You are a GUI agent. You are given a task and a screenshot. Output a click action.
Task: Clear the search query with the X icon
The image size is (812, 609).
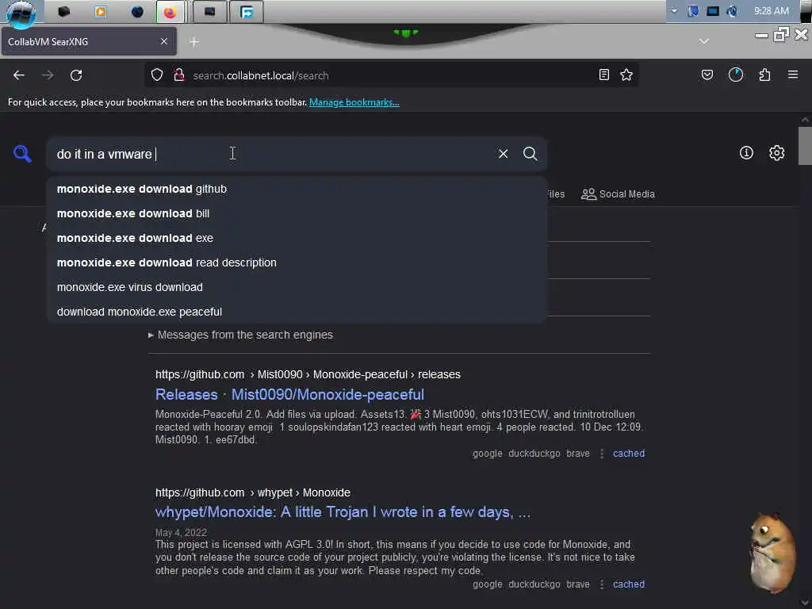click(503, 154)
